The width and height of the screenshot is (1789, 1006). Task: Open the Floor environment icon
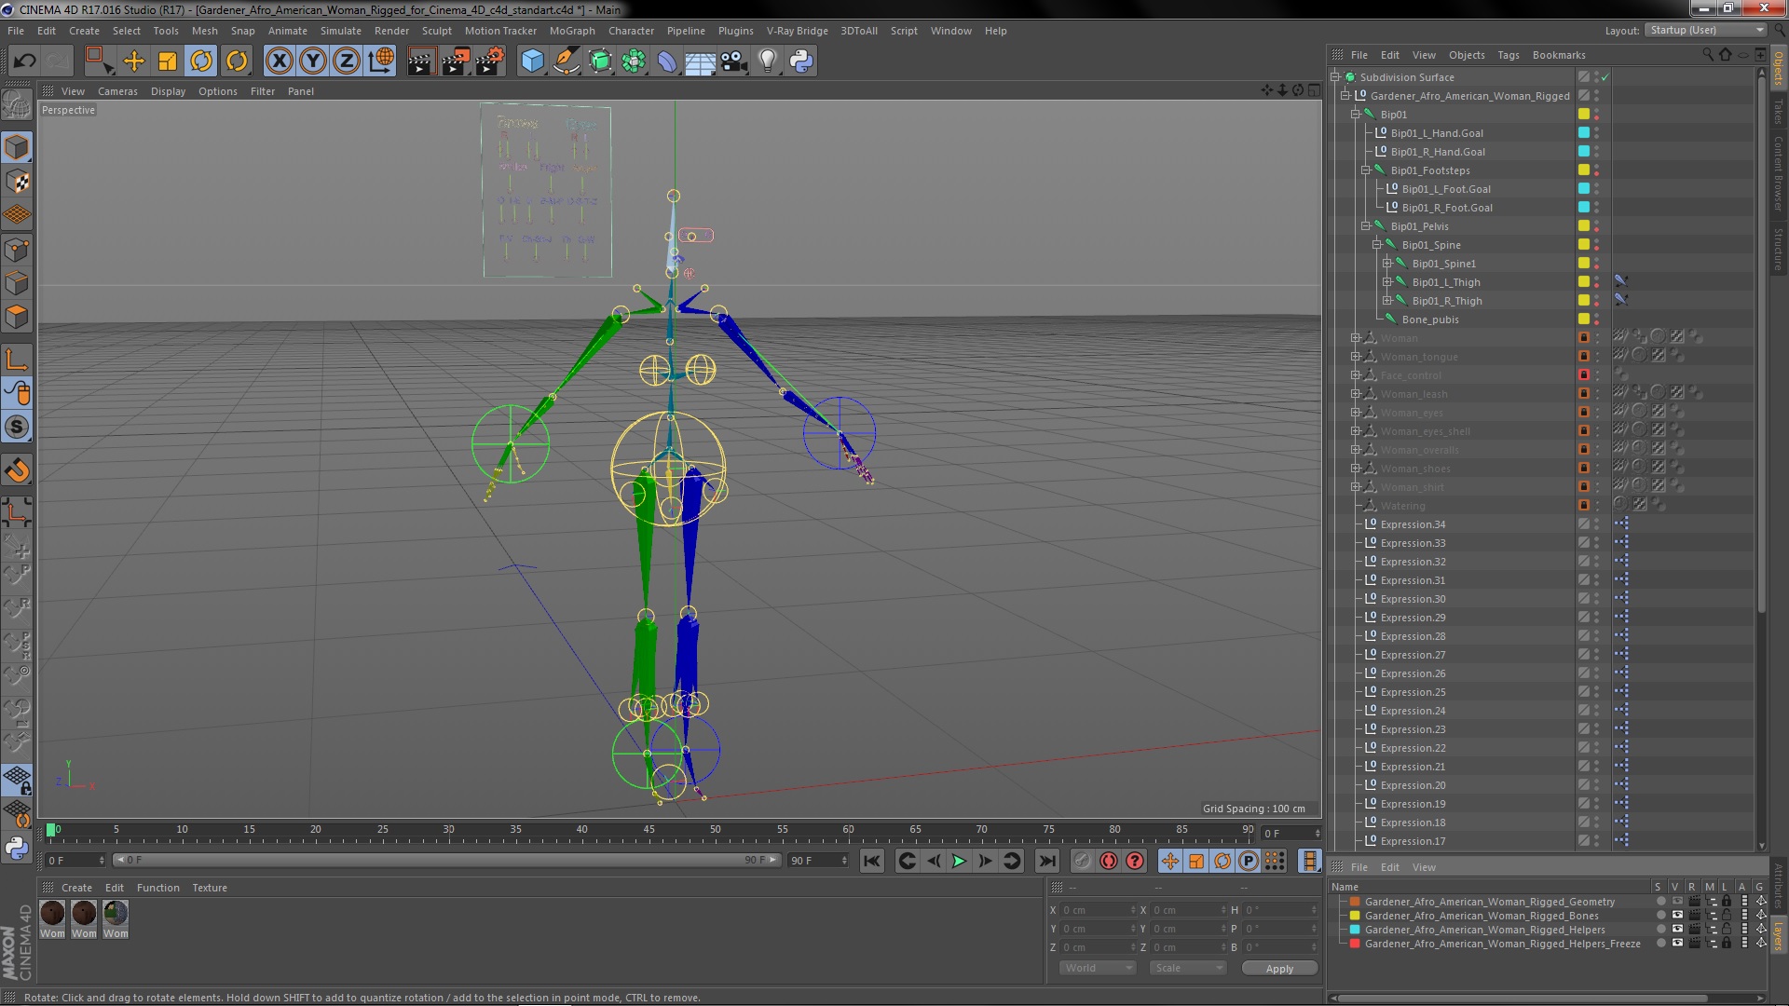click(x=701, y=61)
